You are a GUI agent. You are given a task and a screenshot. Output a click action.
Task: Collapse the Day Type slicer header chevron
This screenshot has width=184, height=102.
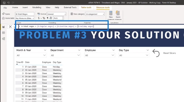click(148, 50)
